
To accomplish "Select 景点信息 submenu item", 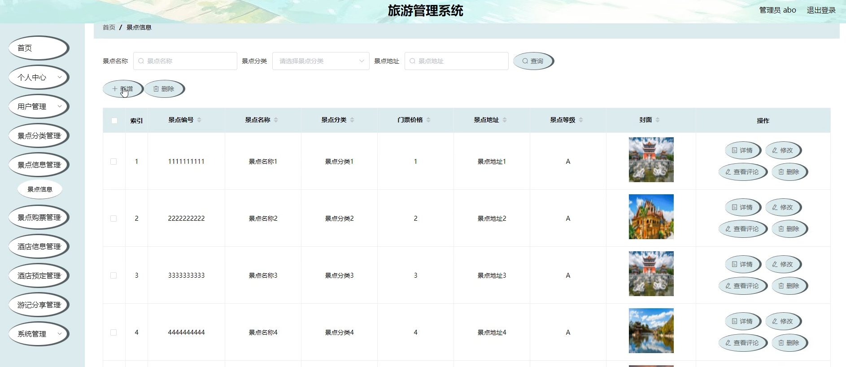I will [40, 189].
